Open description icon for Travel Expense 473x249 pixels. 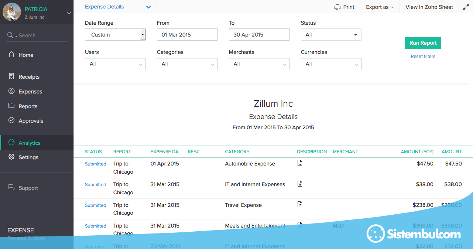tap(300, 204)
